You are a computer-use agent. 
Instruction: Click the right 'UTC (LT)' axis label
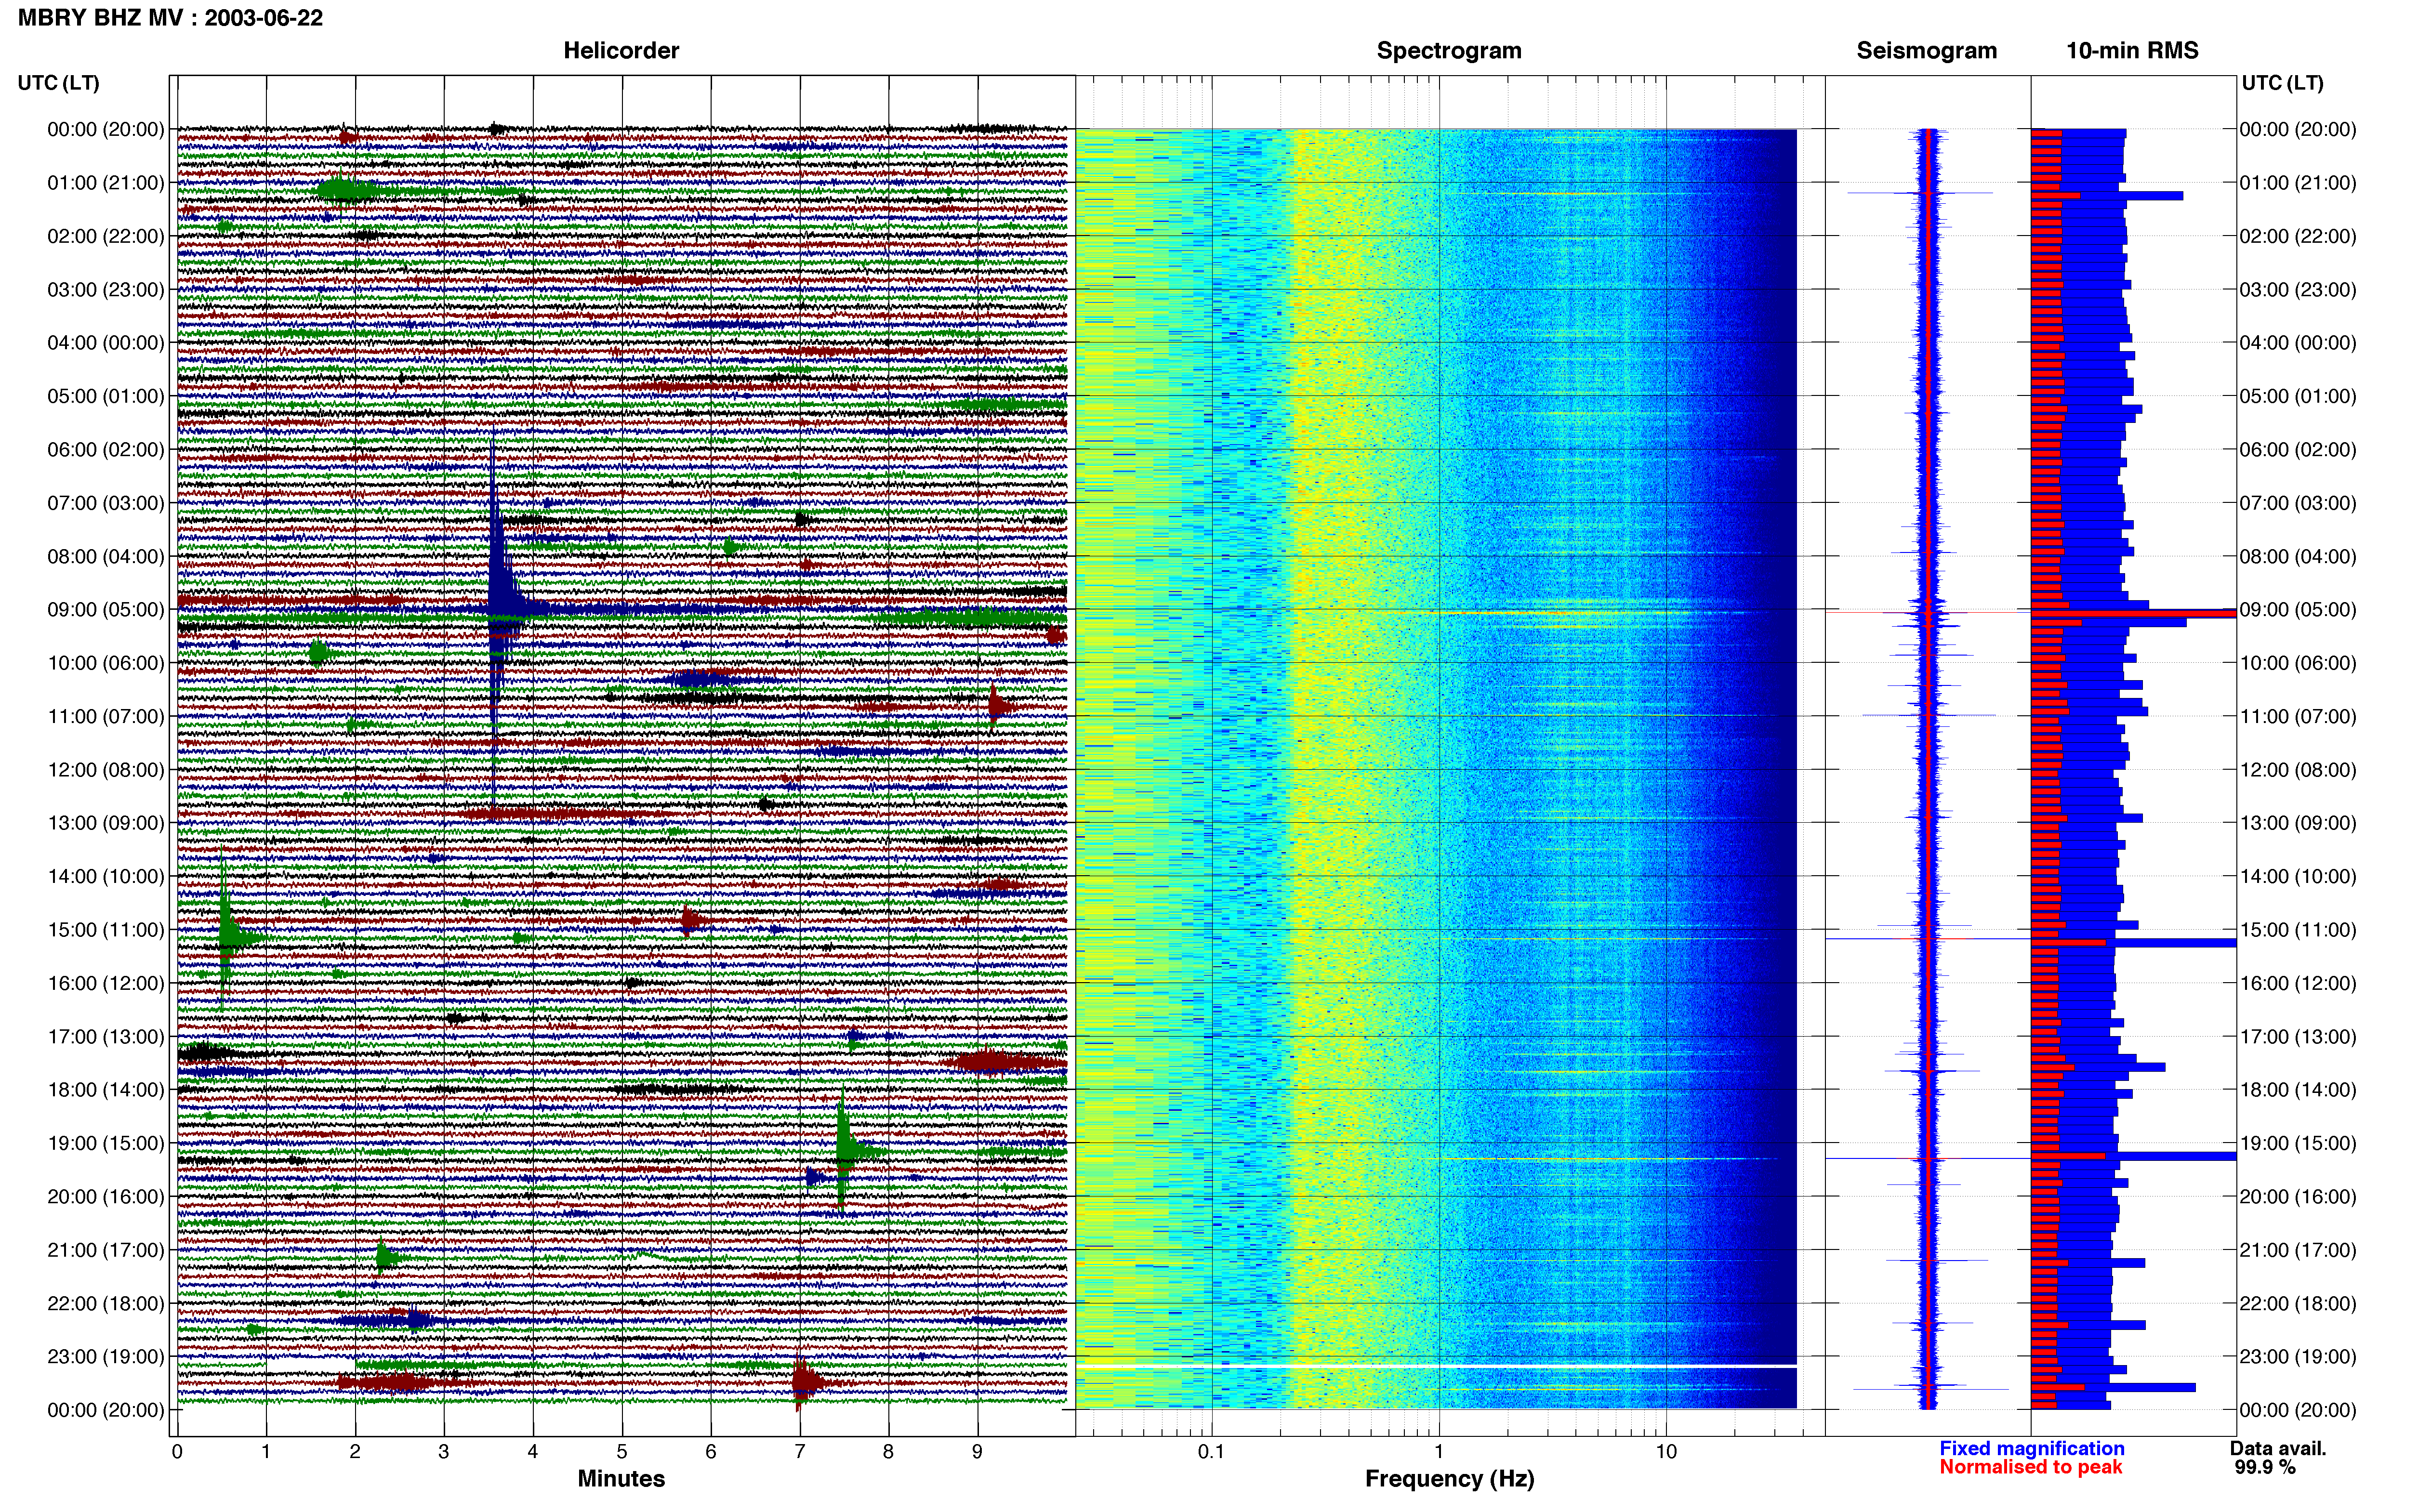coord(2282,83)
